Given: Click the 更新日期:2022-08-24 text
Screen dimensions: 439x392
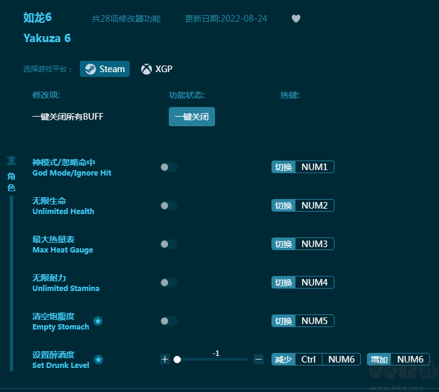Looking at the screenshot, I should click(x=226, y=19).
